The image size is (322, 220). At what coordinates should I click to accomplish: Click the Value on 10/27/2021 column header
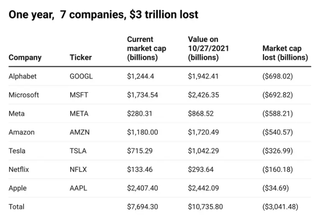point(208,48)
